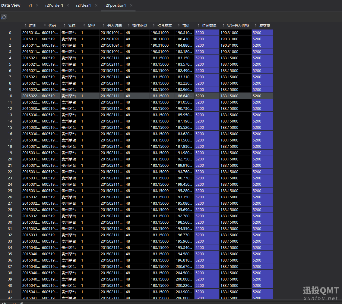Click sort arrows icon beside 多空 header
The width and height of the screenshot is (342, 304).
pyautogui.click(x=84, y=26)
